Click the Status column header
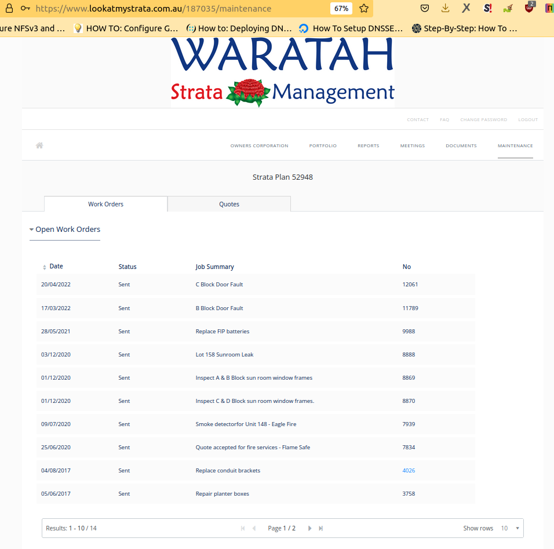554x549 pixels. [127, 267]
